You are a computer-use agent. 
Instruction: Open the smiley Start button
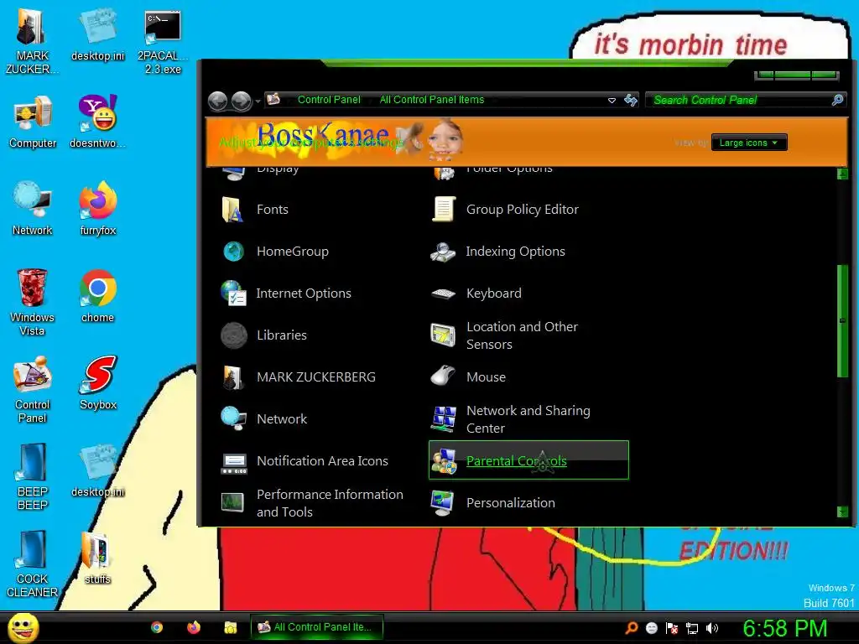[23, 627]
